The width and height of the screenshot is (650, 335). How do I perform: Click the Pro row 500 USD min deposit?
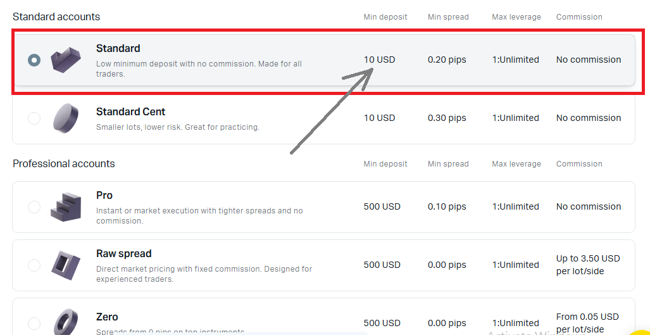(382, 206)
